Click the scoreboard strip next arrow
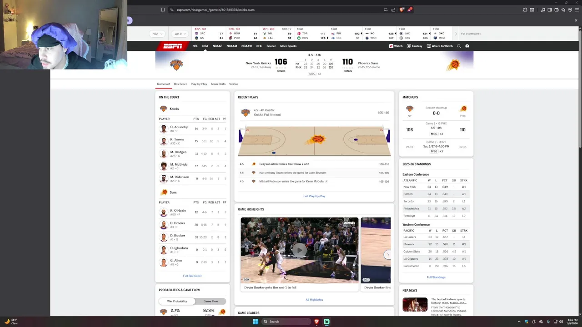This screenshot has height=327, width=582. coord(456,34)
